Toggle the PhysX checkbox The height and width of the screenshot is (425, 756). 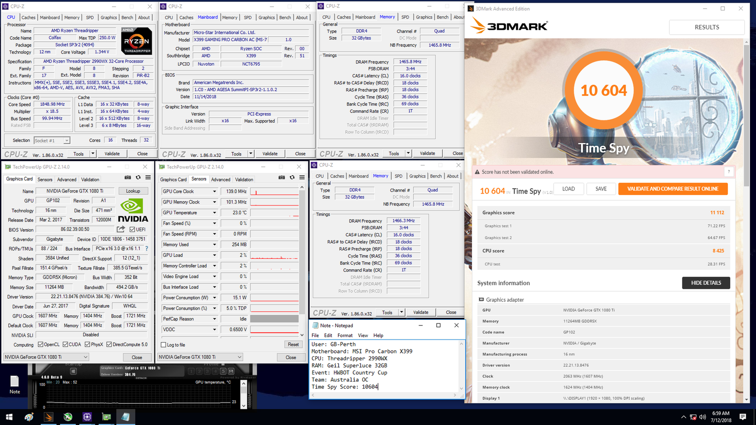(x=87, y=344)
